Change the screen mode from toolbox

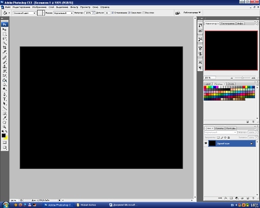point(5,147)
